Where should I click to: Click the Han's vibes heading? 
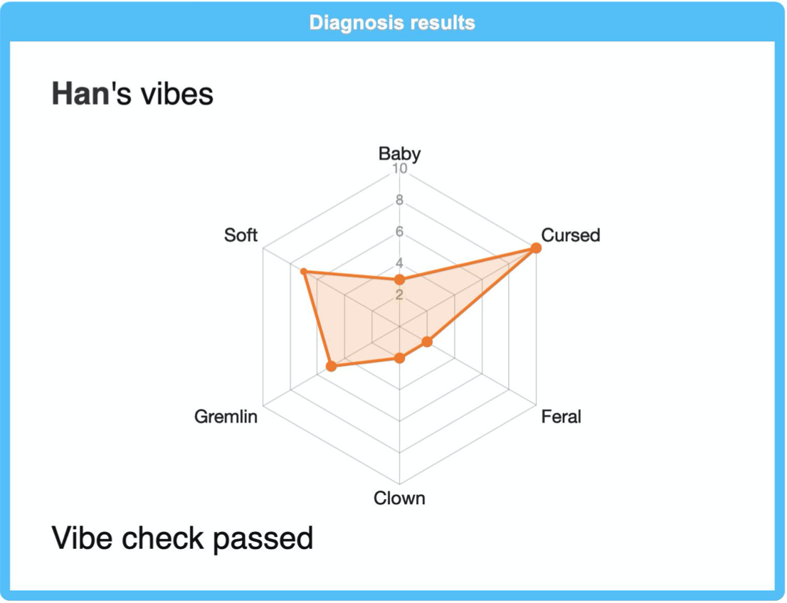click(132, 94)
